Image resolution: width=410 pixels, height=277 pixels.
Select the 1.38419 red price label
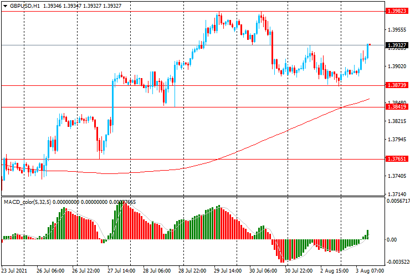[x=397, y=107]
